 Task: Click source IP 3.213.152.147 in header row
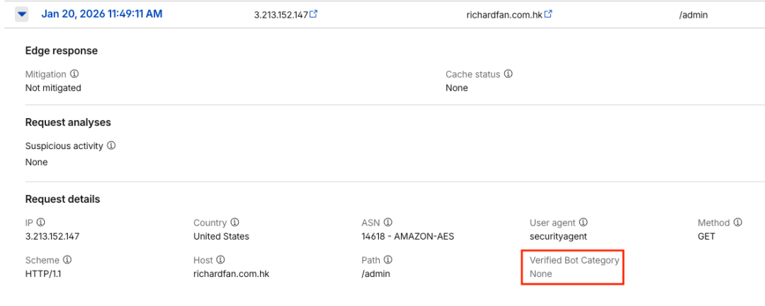point(280,15)
